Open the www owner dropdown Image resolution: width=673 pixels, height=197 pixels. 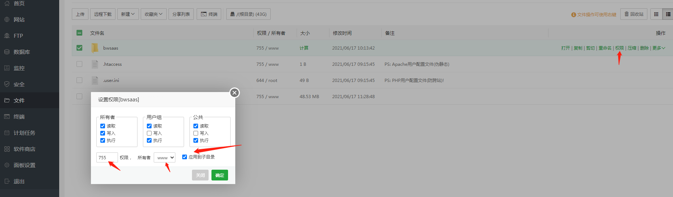click(165, 157)
